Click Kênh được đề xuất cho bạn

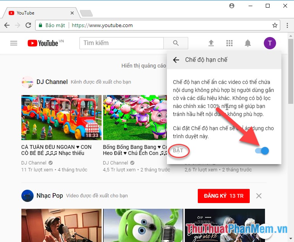point(101,82)
